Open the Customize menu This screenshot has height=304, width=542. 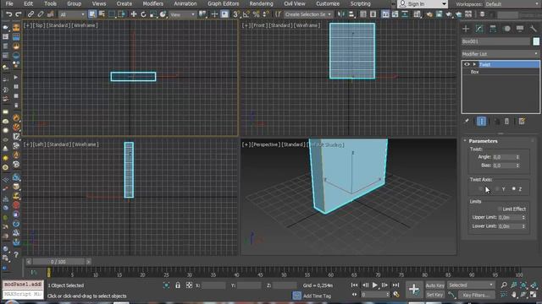tap(328, 3)
